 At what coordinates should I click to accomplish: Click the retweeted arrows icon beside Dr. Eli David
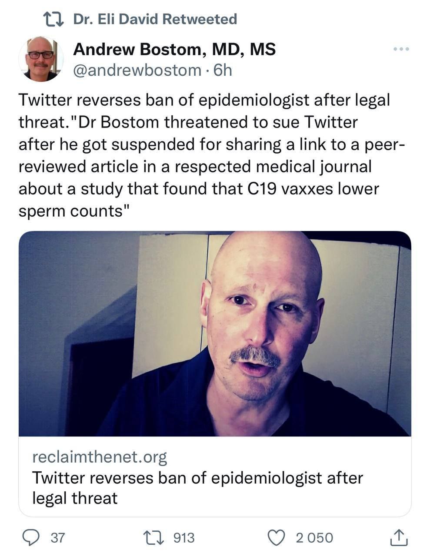55,19
